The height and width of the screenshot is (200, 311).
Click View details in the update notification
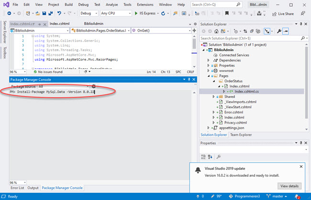point(289,186)
